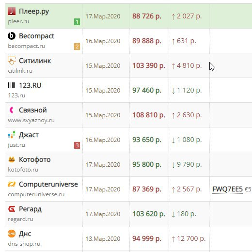Click the Связной pink logo icon

(x=12, y=110)
